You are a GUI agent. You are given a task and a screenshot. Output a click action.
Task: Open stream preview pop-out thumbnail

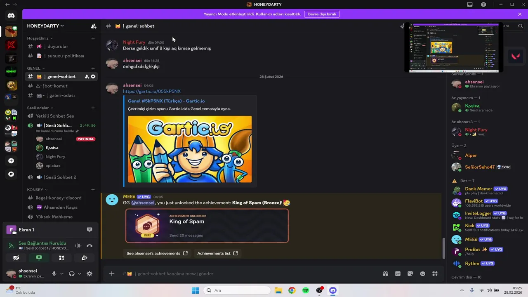[454, 47]
